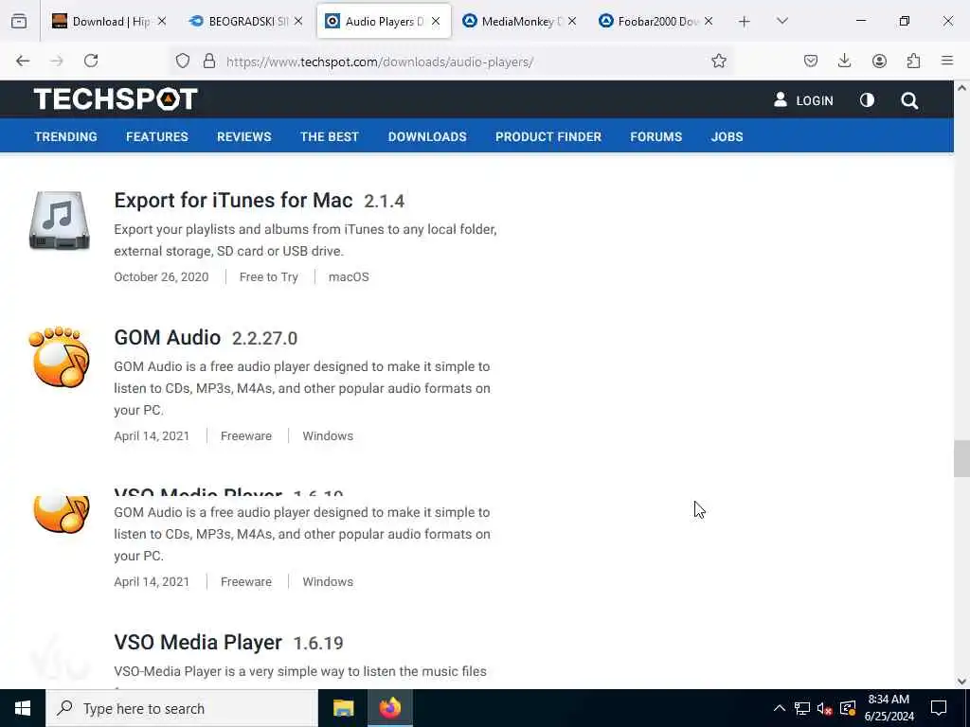Open the REVIEWS menu item
This screenshot has height=727, width=970.
tap(243, 136)
